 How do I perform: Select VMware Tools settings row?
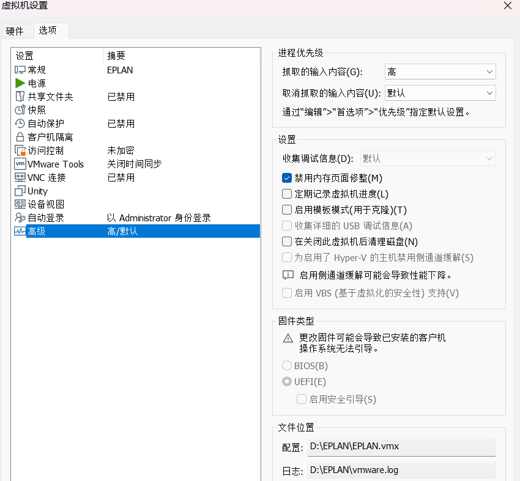(136, 164)
